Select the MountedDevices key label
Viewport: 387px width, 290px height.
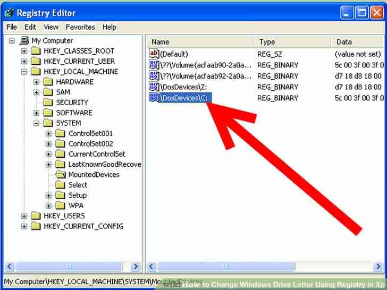[94, 175]
